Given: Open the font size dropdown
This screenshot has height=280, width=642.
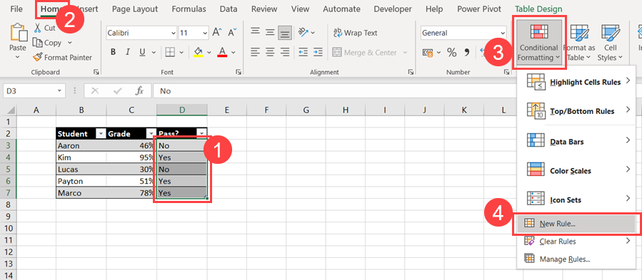Looking at the screenshot, I should 205,33.
